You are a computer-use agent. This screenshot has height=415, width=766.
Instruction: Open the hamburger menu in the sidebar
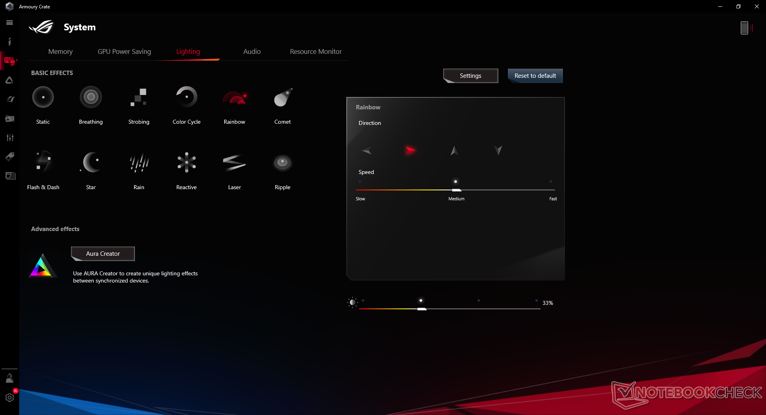pyautogui.click(x=10, y=23)
